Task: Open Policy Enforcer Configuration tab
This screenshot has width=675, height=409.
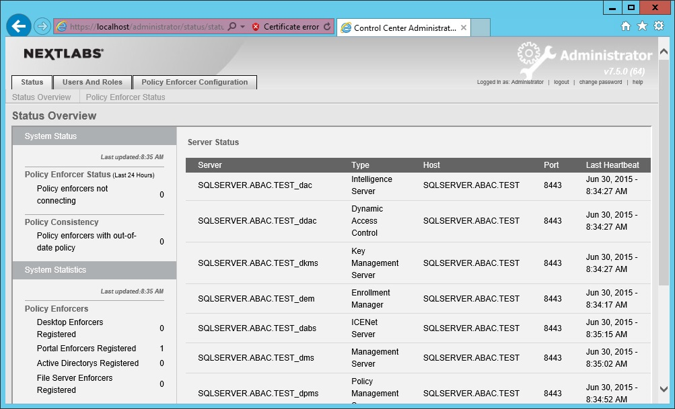Action: (x=194, y=82)
